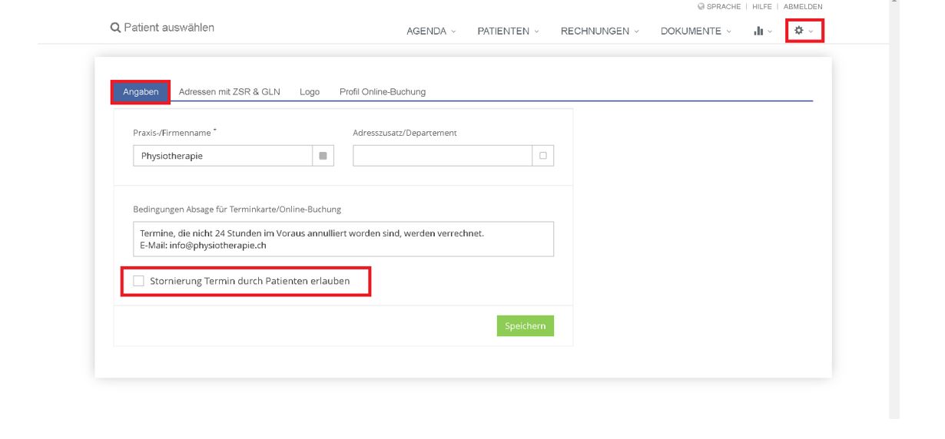Click the green Speichern button

pos(525,325)
